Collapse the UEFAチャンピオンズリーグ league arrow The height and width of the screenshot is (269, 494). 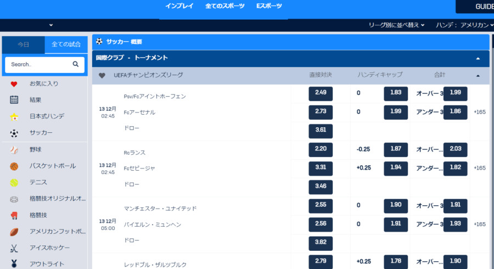pos(478,76)
